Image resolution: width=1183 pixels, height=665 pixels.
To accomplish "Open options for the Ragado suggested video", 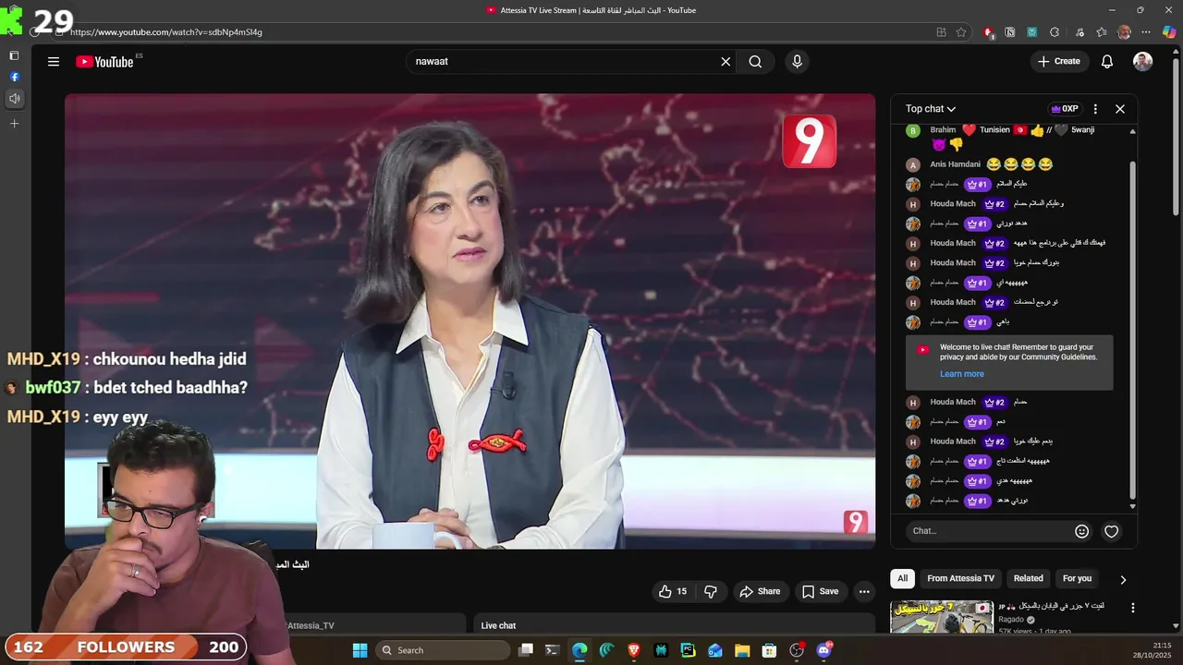I will [1133, 608].
